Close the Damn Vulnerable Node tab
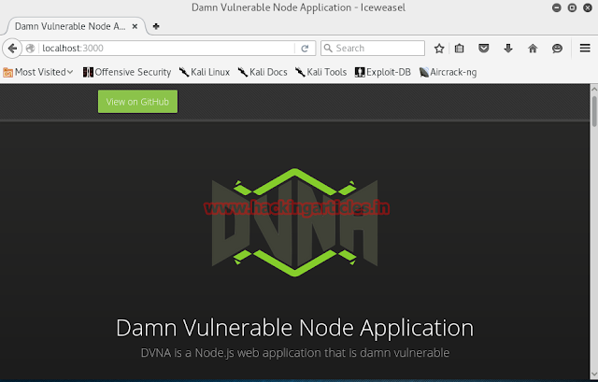 coord(135,26)
